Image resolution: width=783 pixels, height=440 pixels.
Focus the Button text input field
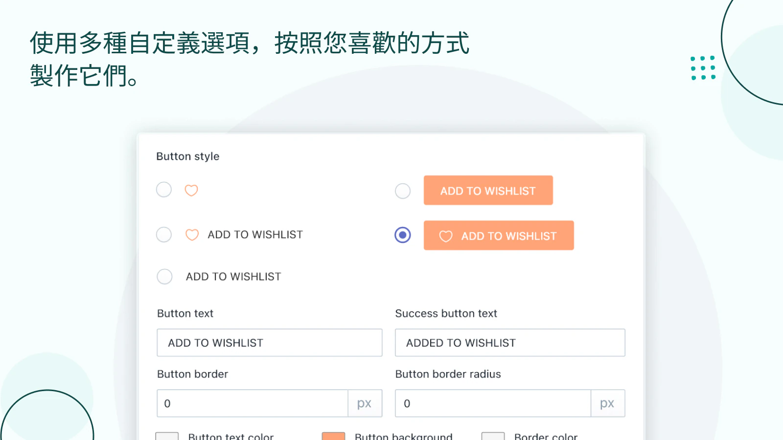click(x=270, y=343)
